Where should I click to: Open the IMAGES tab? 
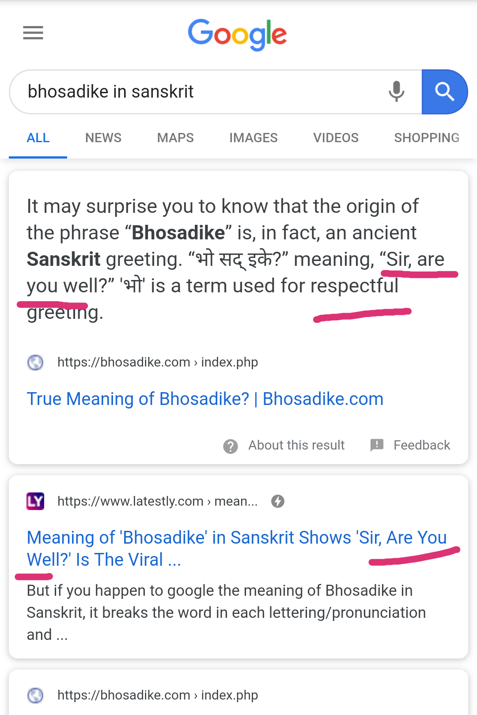[253, 138]
